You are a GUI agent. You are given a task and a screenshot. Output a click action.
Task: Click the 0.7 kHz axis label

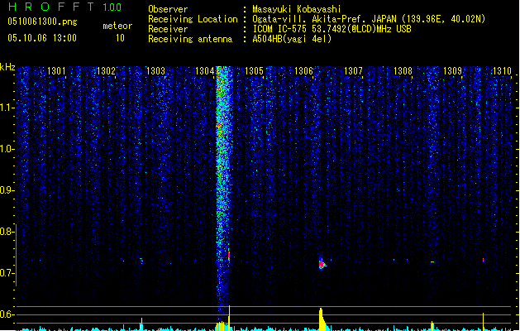7,273
